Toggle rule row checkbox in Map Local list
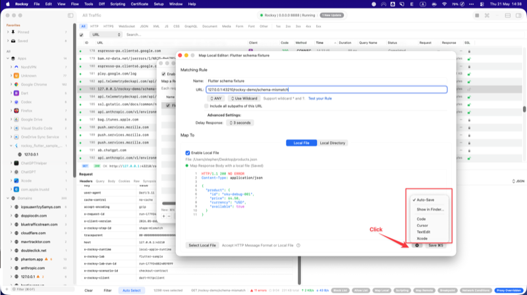 (x=168, y=105)
